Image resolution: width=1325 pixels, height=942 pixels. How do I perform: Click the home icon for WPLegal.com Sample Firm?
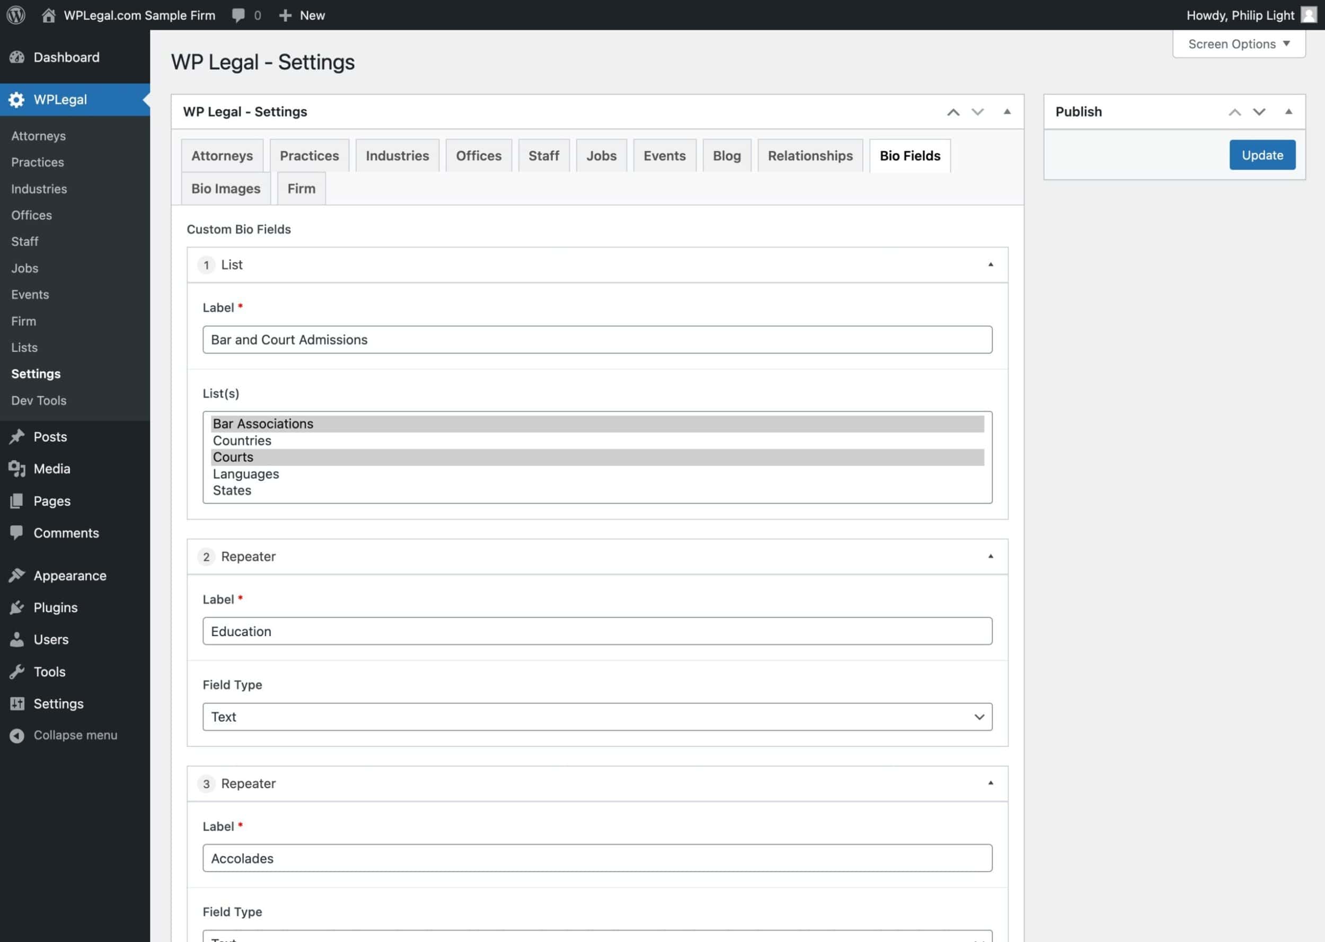click(49, 15)
